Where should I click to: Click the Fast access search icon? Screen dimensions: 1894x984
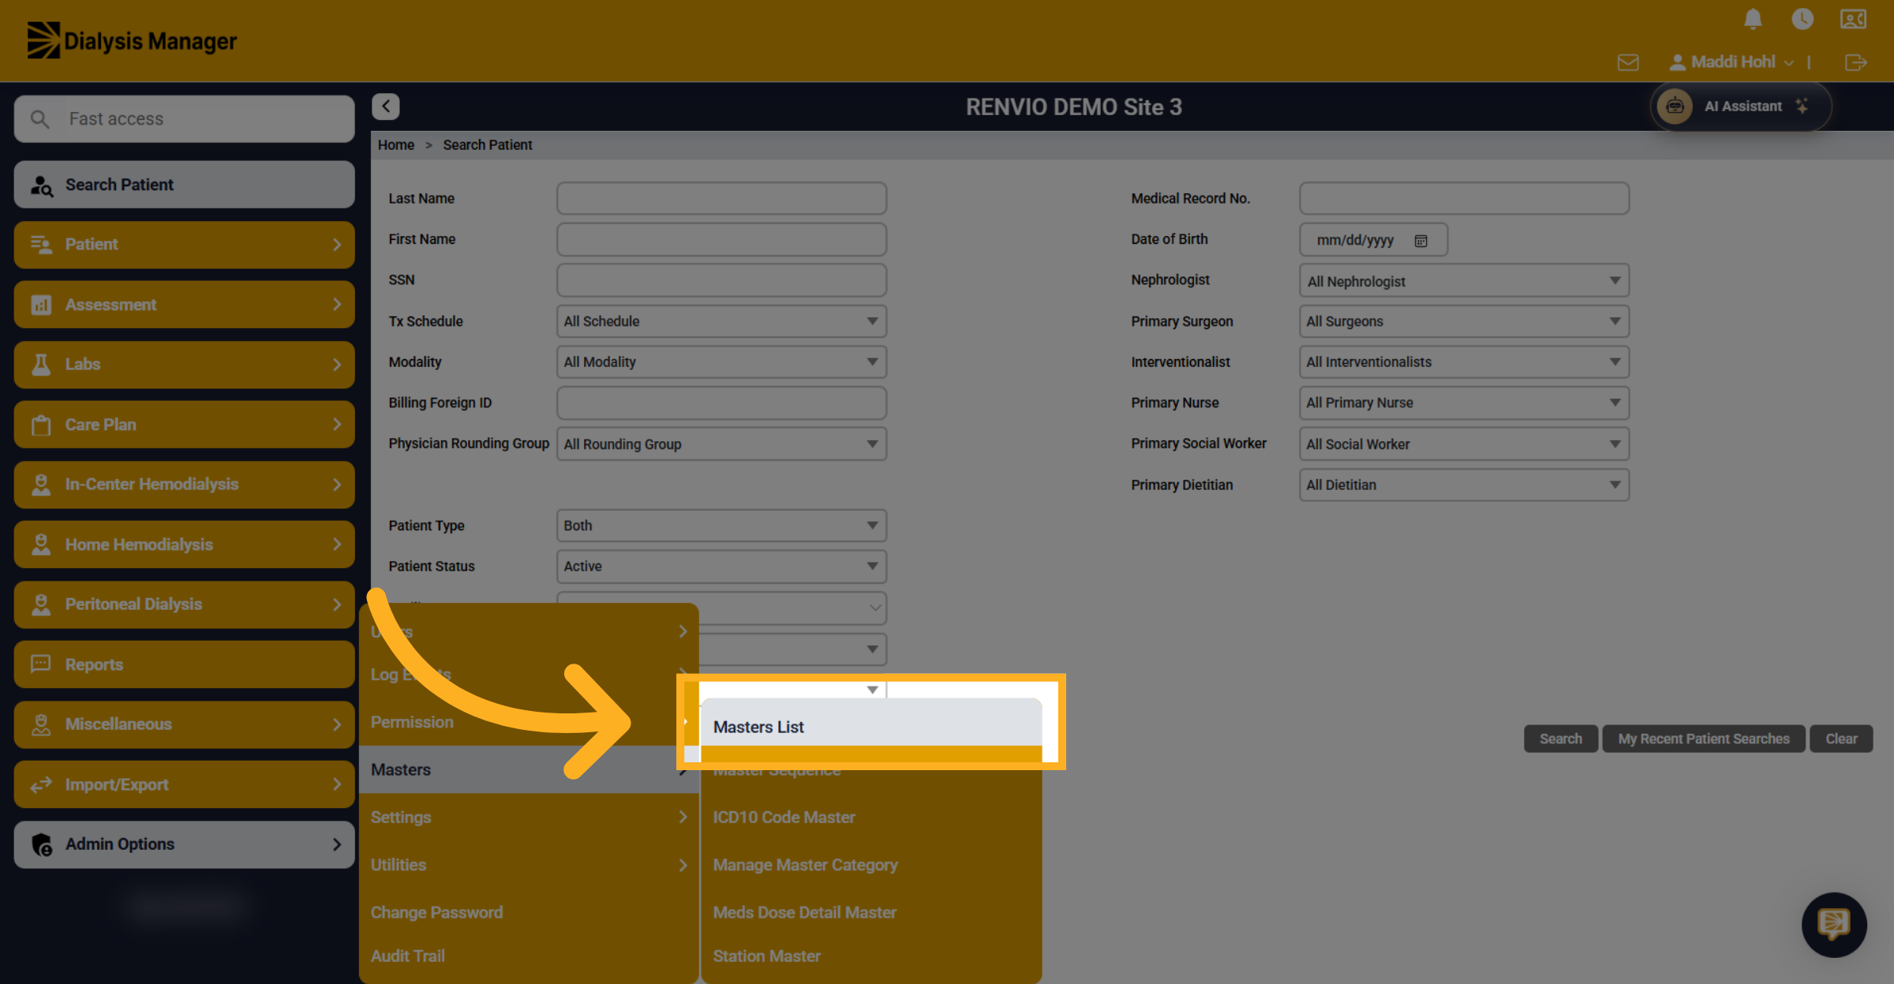pyautogui.click(x=39, y=119)
